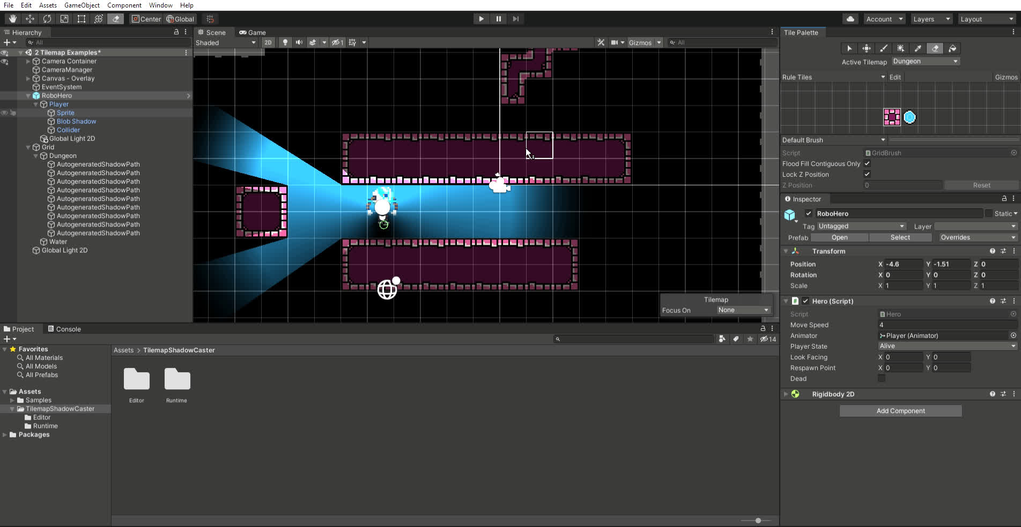The image size is (1021, 527).
Task: Click the Reset button for Z Position
Action: pyautogui.click(x=981, y=185)
